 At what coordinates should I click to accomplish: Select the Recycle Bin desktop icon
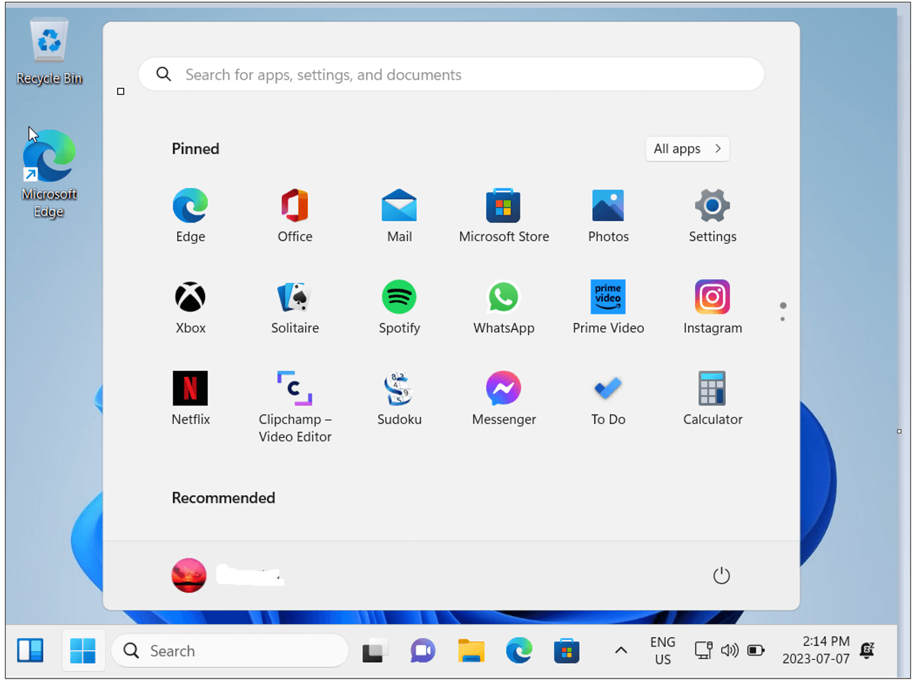click(49, 52)
